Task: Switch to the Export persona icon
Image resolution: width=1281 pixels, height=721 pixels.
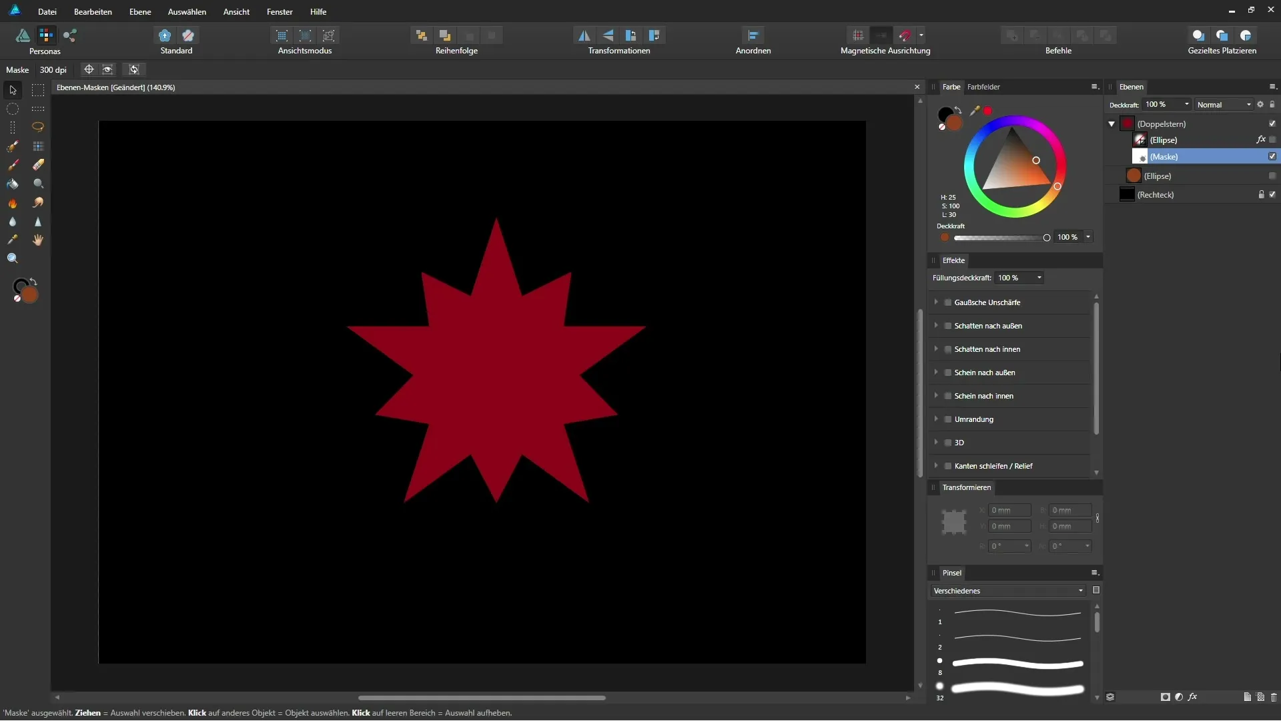Action: [x=69, y=35]
